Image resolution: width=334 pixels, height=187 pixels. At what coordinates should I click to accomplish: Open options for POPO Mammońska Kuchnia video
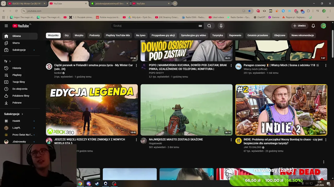point(231,65)
